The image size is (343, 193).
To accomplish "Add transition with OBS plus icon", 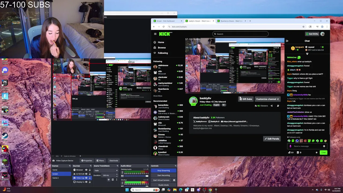I will point(109,180).
